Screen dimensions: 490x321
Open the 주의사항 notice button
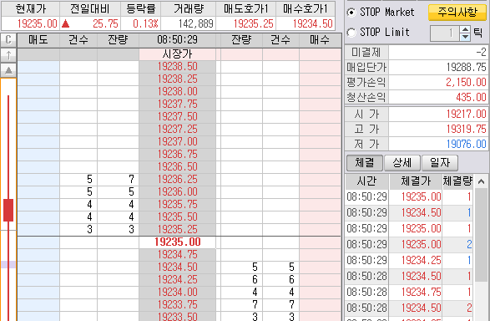pyautogui.click(x=457, y=13)
